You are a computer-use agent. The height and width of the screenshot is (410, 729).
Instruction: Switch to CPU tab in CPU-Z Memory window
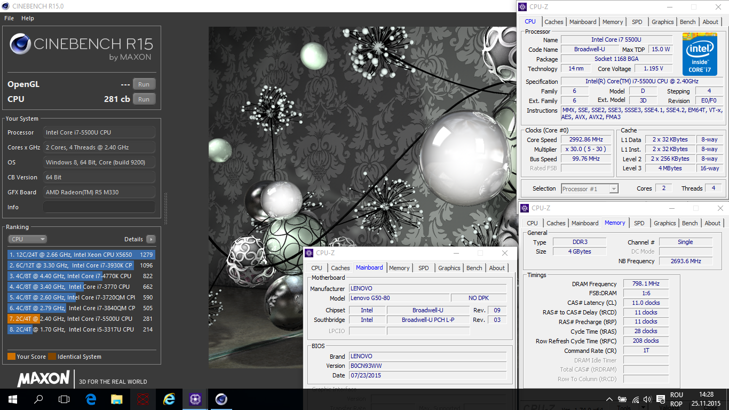click(x=532, y=223)
